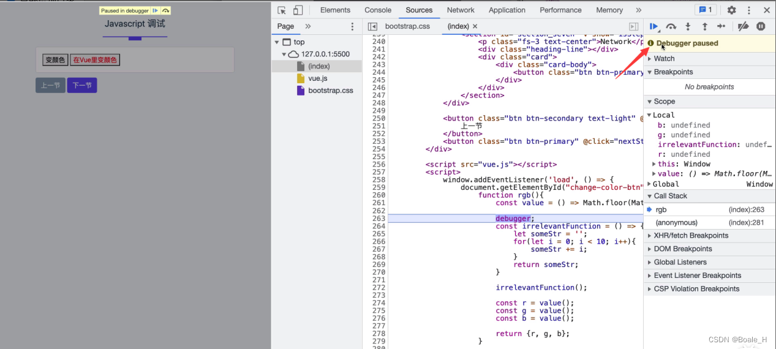Click line number 264 in the gutter
The width and height of the screenshot is (776, 349).
point(378,227)
